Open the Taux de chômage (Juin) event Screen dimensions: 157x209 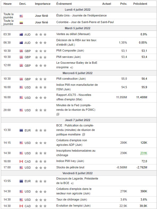click(72, 199)
